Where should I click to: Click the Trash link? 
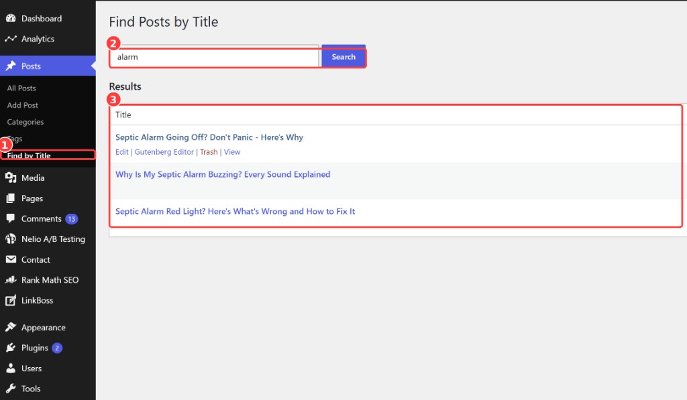pos(209,152)
